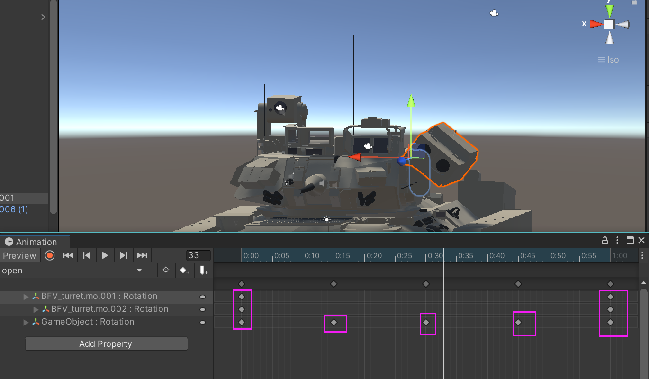This screenshot has height=379, width=649.
Task: Play the animation clip
Action: point(105,255)
